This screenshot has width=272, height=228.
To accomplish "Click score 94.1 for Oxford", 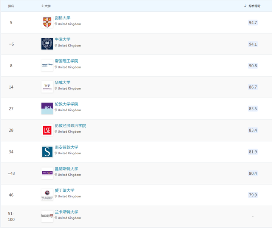I will 253,44.
